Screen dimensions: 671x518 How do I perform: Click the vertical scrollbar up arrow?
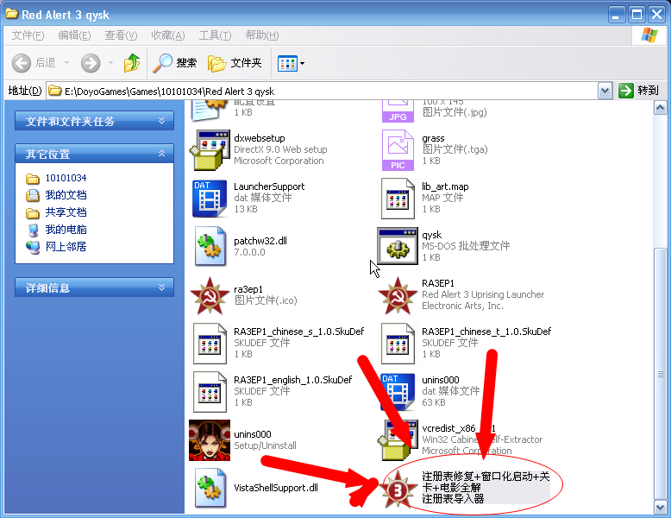point(661,108)
